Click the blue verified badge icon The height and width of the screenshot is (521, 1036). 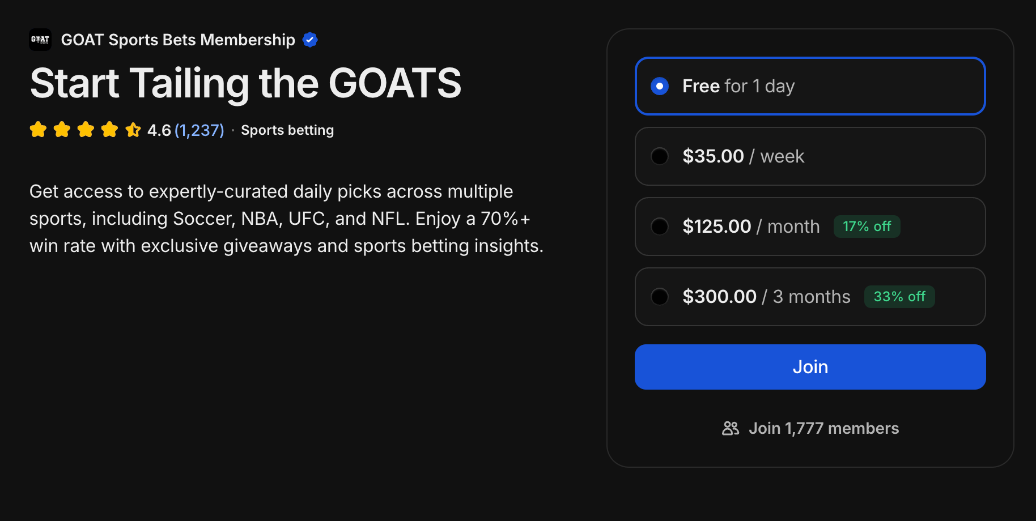310,40
